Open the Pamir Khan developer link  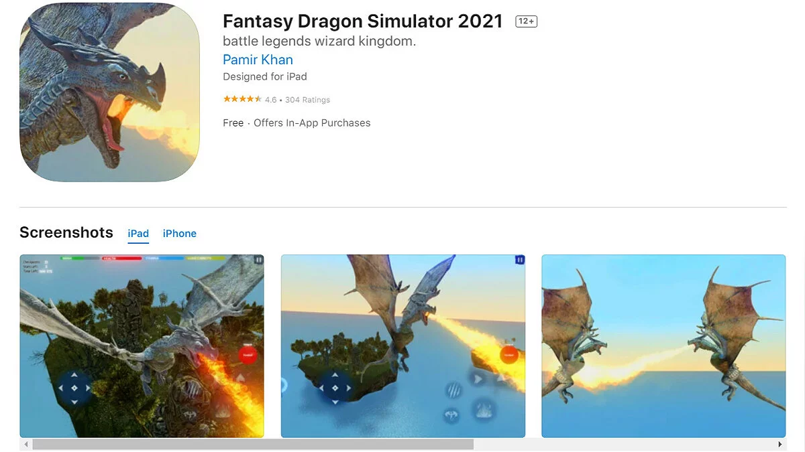point(258,59)
